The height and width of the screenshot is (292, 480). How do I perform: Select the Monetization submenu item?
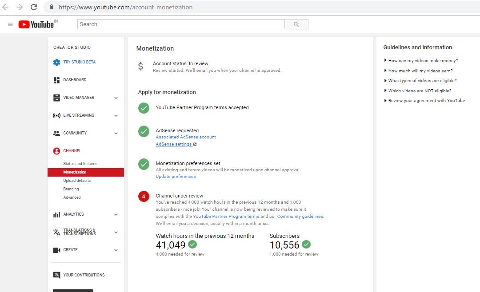pyautogui.click(x=86, y=172)
